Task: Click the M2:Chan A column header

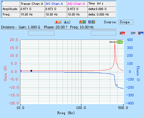Action: [77, 4]
